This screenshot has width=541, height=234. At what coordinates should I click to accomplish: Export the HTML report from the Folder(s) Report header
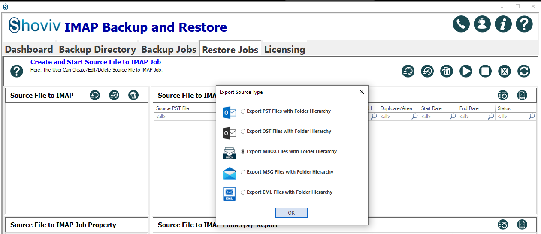tap(522, 225)
